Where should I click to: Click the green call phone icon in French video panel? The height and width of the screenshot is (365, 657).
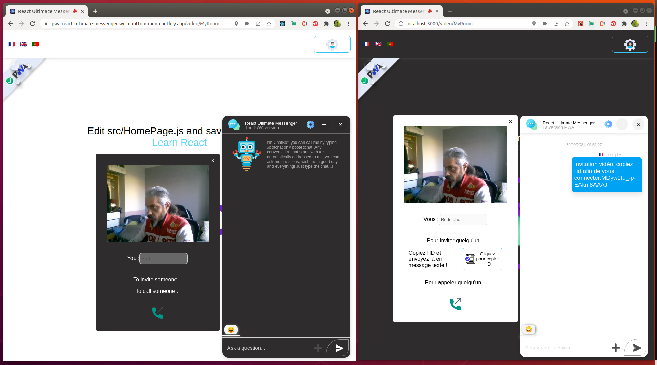coord(455,304)
